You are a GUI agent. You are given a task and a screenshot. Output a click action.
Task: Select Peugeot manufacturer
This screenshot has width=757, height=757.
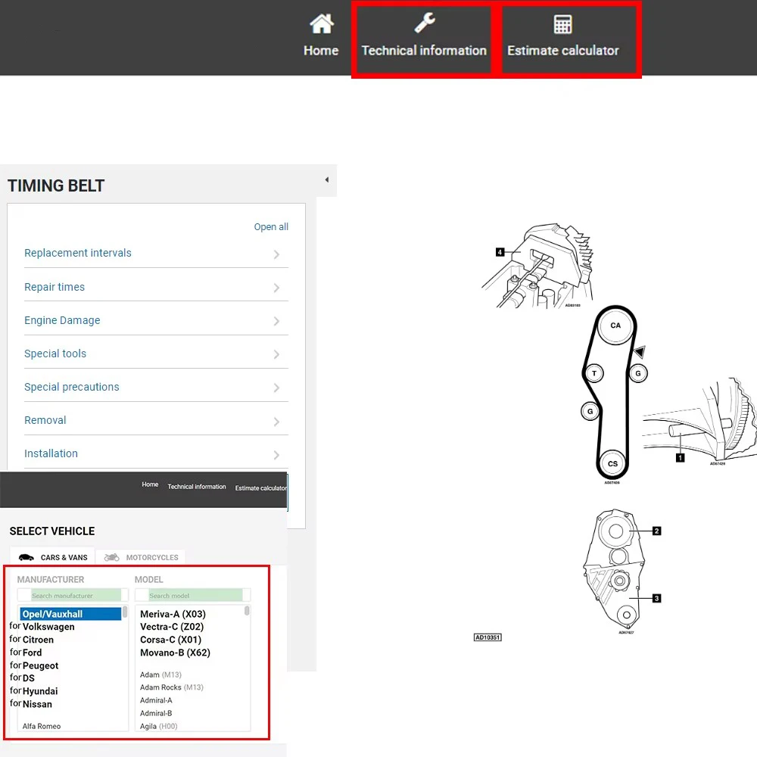40,665
